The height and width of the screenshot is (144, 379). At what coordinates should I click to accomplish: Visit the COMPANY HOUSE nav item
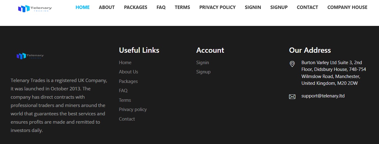pos(347,7)
